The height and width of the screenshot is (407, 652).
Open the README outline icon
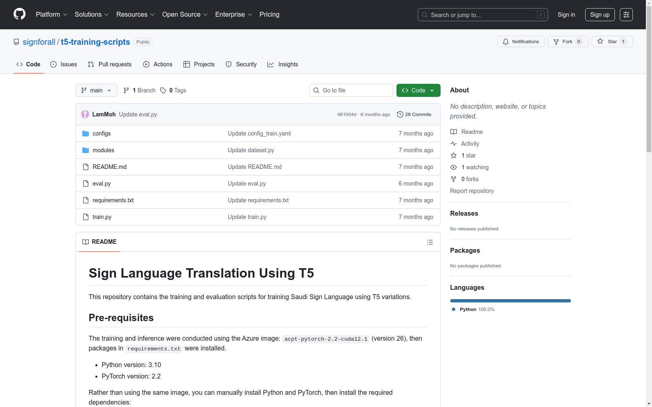[430, 242]
